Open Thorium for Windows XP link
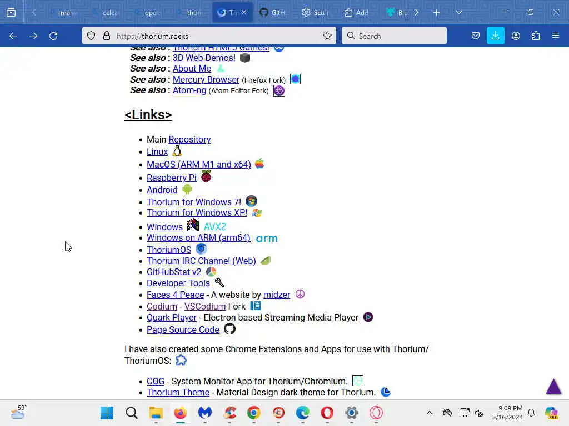 coord(197,212)
